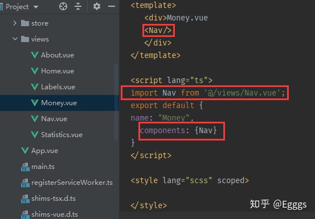Open About.vue in the tree
Image resolution: width=315 pixels, height=219 pixels.
click(58, 55)
